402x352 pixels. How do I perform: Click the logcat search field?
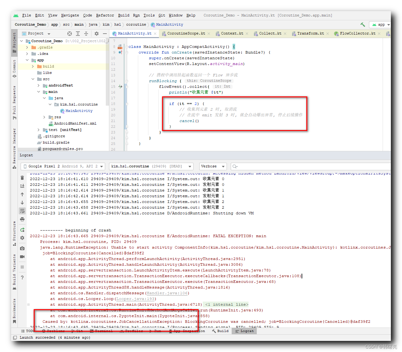(x=311, y=166)
